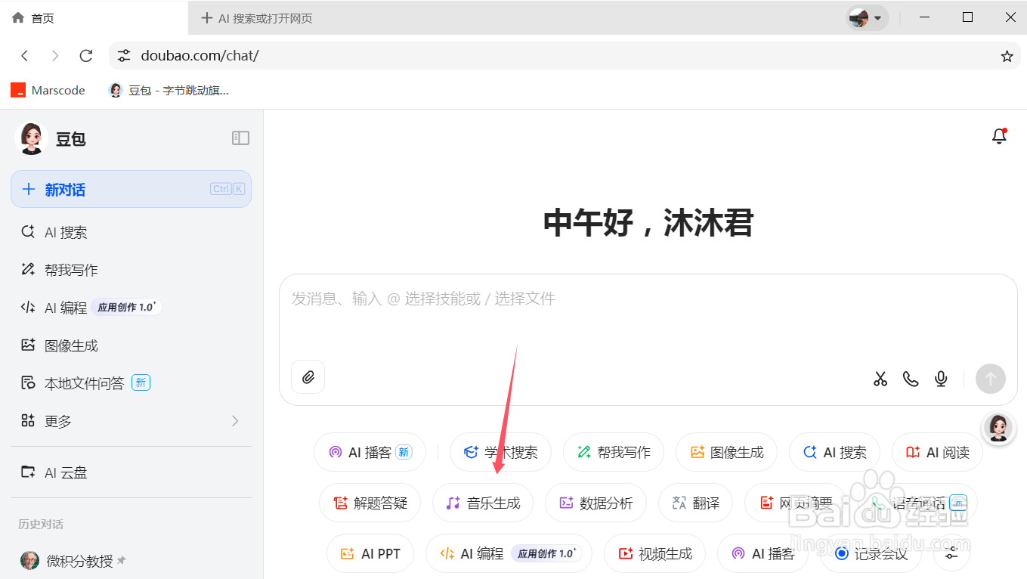Open AI 编程 in the sidebar
Image resolution: width=1027 pixels, height=579 pixels.
[x=131, y=308]
